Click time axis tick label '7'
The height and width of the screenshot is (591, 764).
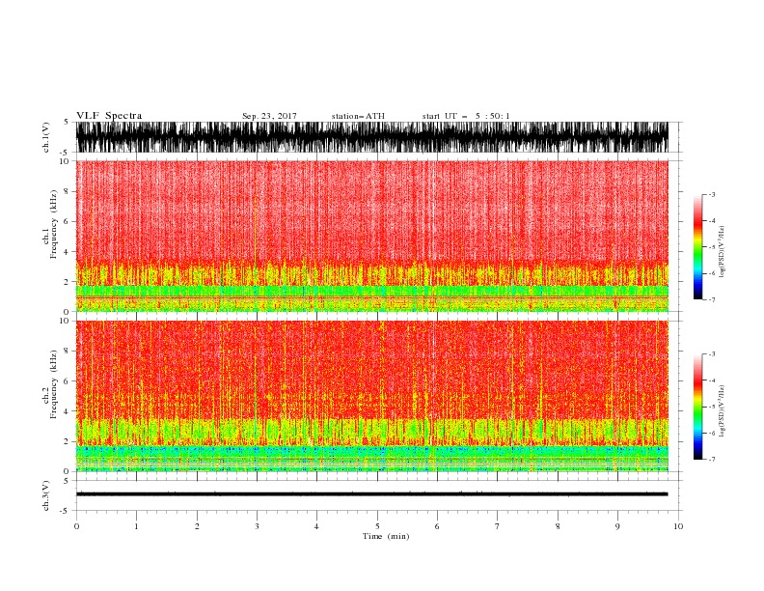pos(498,526)
